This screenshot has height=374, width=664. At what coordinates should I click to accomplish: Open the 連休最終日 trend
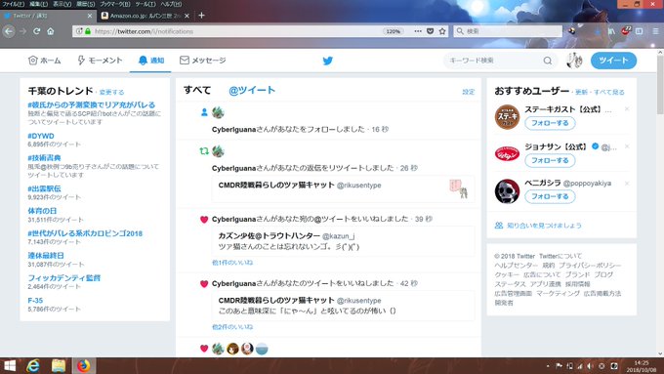[x=46, y=256]
